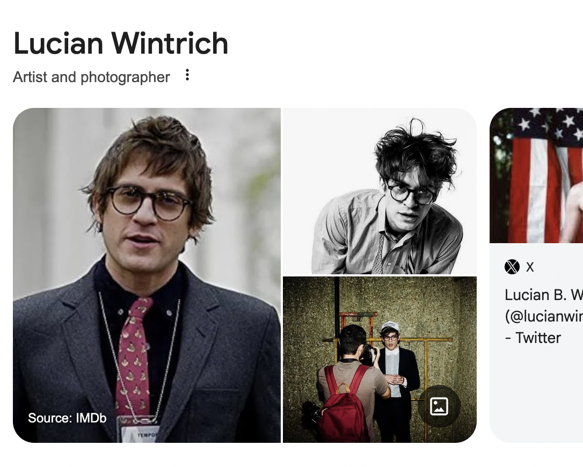Open the American flag image on X card
583x467 pixels.
point(536,176)
